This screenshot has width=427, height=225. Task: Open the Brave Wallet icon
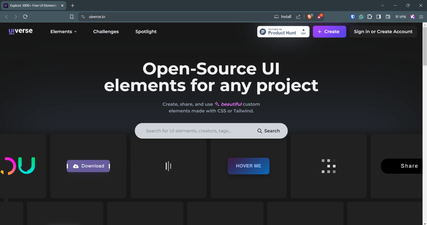pyautogui.click(x=388, y=17)
